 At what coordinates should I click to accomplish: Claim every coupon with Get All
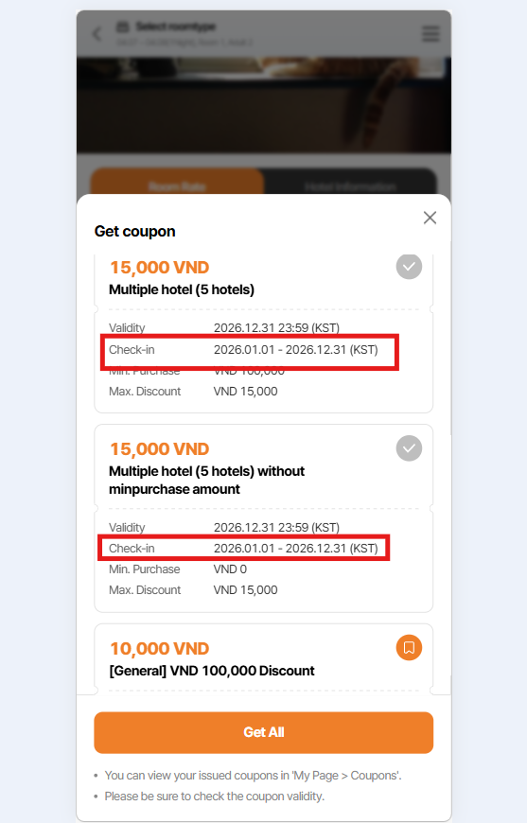(263, 732)
